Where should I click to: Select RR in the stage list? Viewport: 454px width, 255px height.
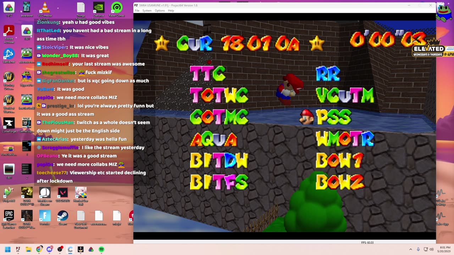[328, 73]
